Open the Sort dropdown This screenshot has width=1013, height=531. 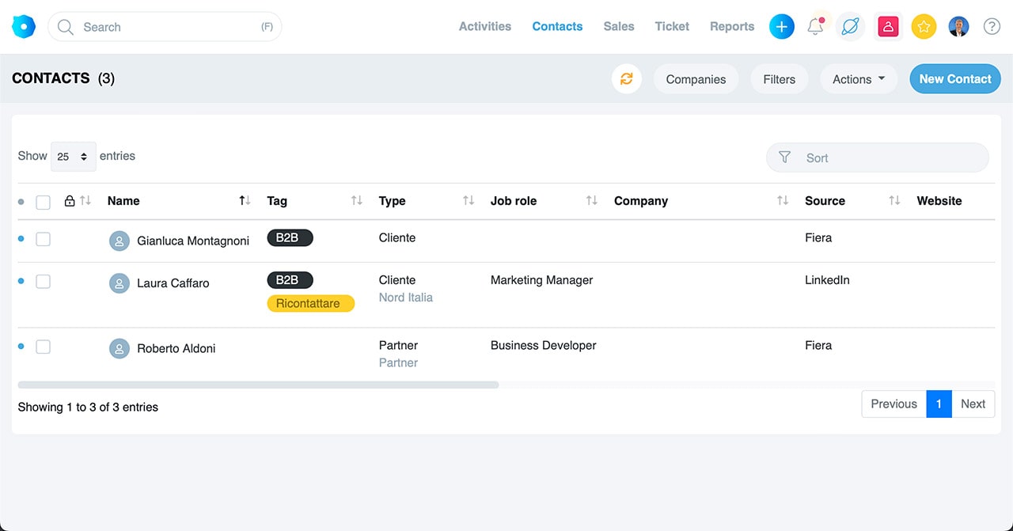click(x=876, y=157)
